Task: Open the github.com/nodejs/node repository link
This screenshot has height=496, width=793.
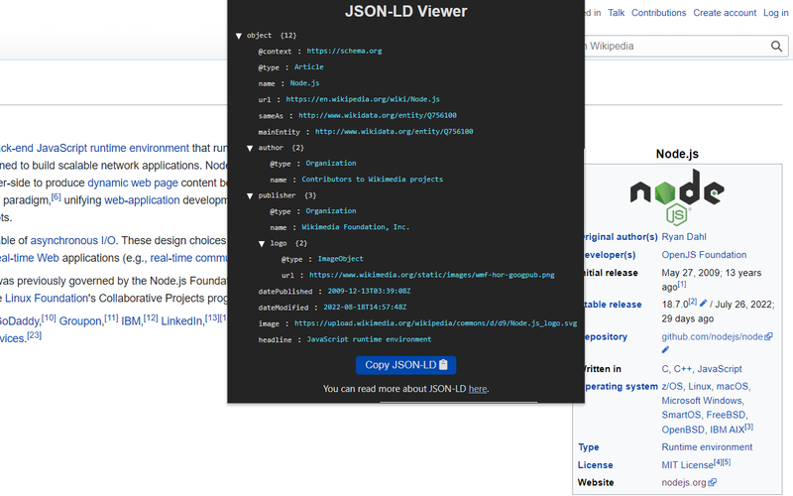Action: pyautogui.click(x=712, y=336)
